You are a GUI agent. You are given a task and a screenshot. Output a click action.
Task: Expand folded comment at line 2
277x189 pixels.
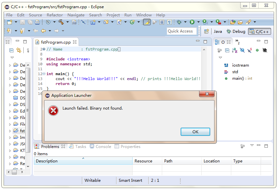coord(44,49)
